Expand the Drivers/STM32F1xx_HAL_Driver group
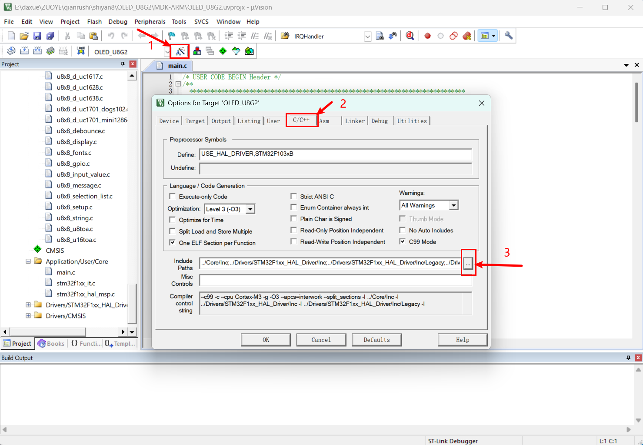This screenshot has height=445, width=643. click(28, 305)
